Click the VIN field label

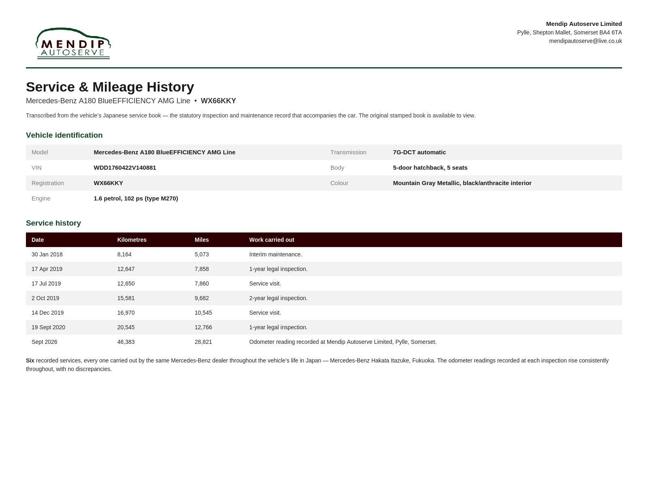click(36, 168)
